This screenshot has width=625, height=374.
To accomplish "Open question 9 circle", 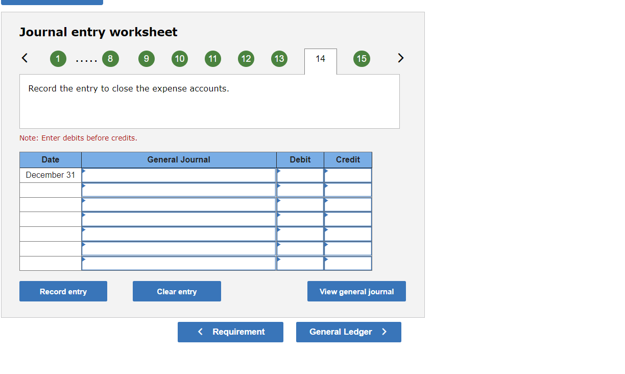I will [x=146, y=59].
